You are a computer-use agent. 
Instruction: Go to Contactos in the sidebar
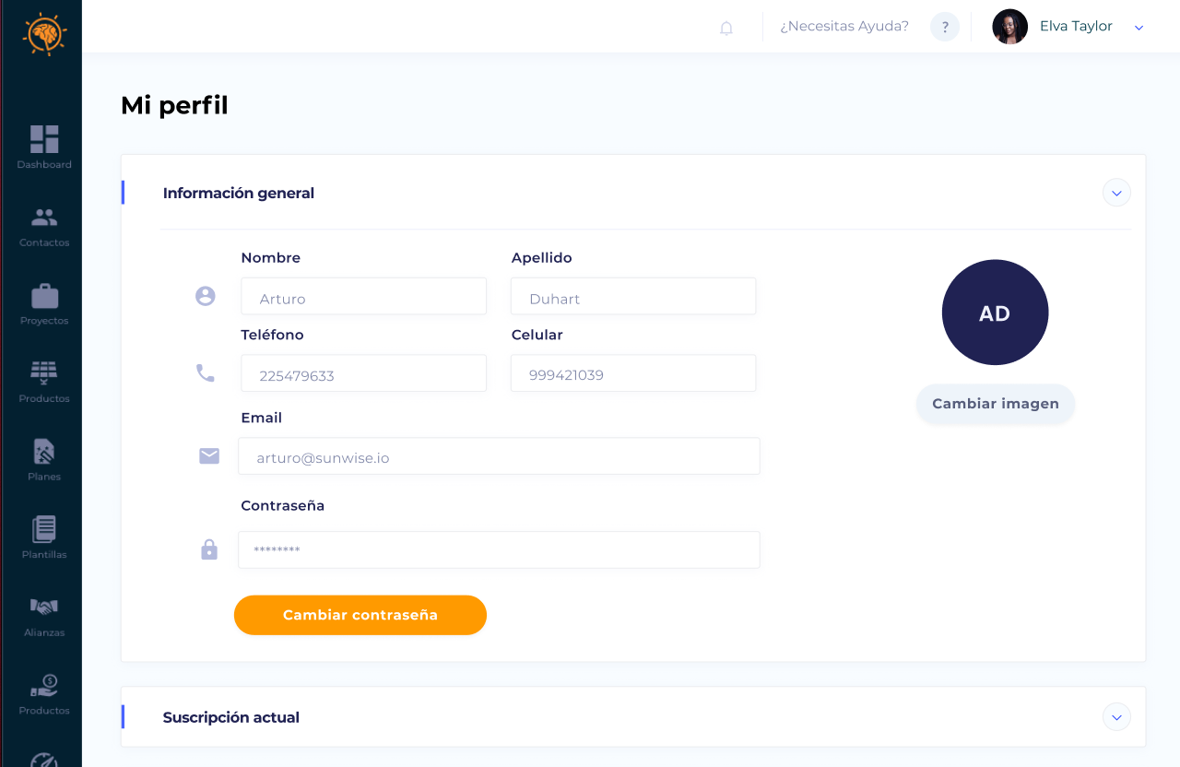44,218
